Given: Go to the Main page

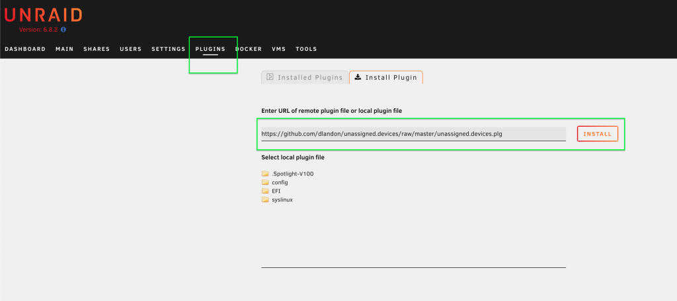Looking at the screenshot, I should [x=64, y=49].
